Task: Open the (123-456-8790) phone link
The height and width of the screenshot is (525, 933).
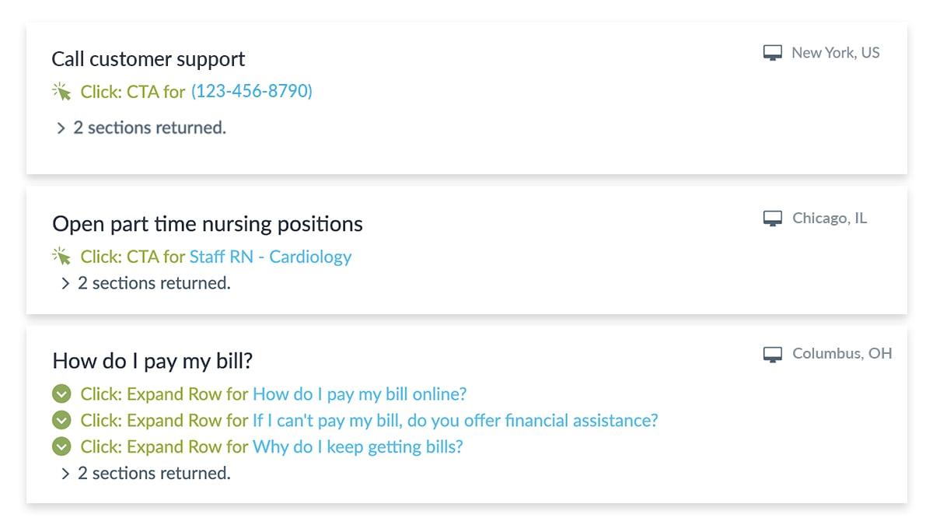Action: pyautogui.click(x=252, y=92)
